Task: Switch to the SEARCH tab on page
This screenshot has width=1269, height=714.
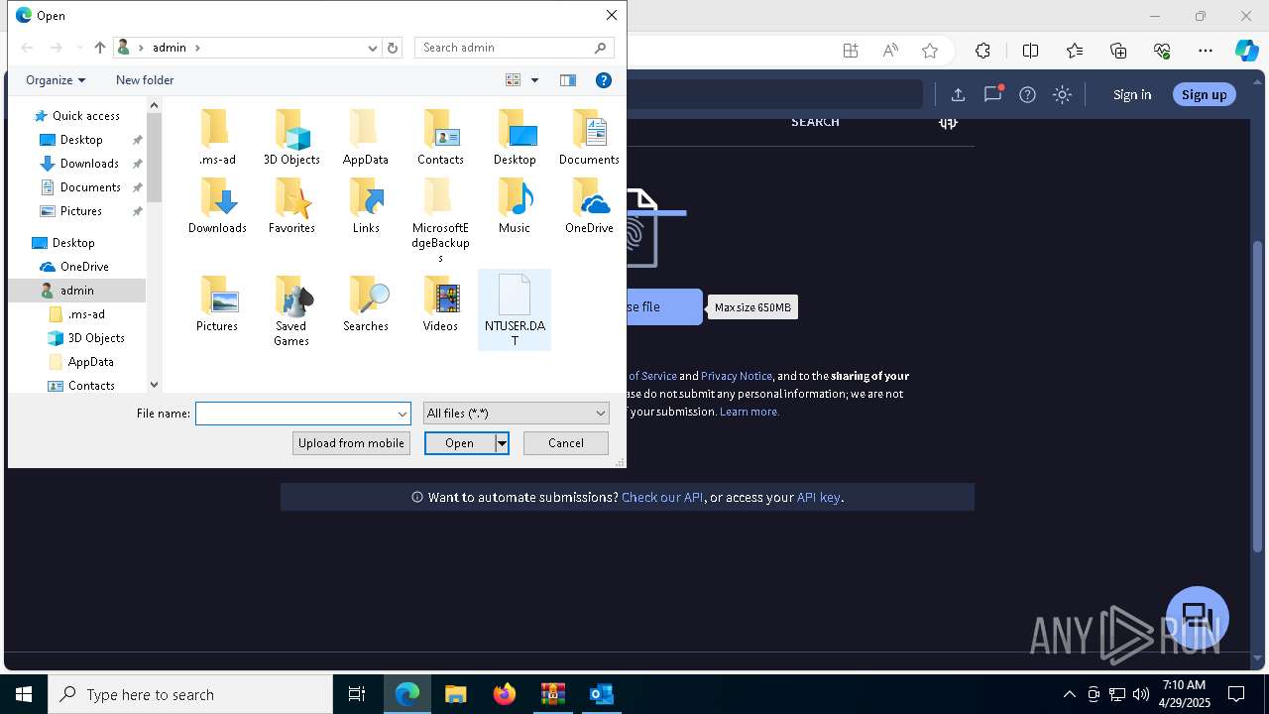Action: point(815,122)
